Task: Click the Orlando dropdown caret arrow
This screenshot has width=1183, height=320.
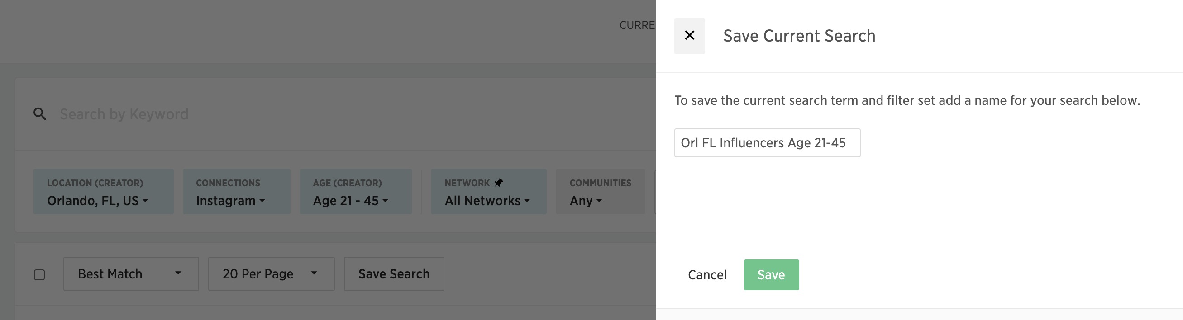Action: 146,200
